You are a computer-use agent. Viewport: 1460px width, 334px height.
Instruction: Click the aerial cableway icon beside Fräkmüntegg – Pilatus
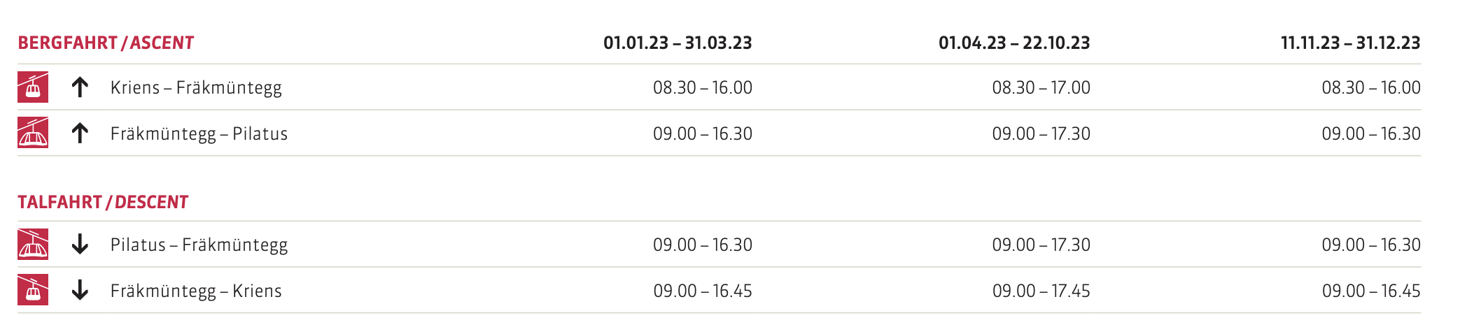coord(33,133)
